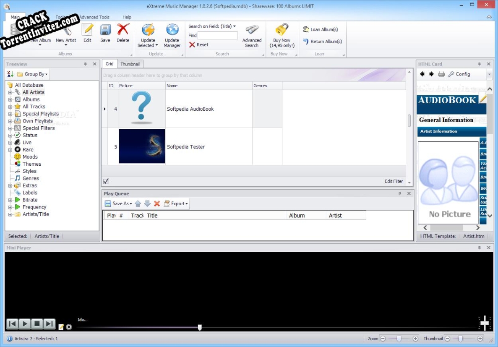Click the Reset button in Search
The image size is (498, 347).
198,44
